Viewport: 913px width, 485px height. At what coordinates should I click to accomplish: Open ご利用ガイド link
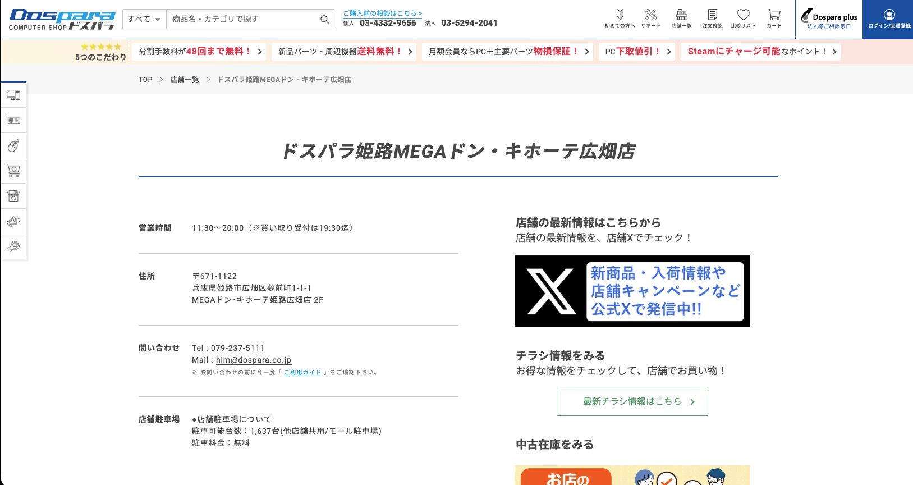click(302, 372)
